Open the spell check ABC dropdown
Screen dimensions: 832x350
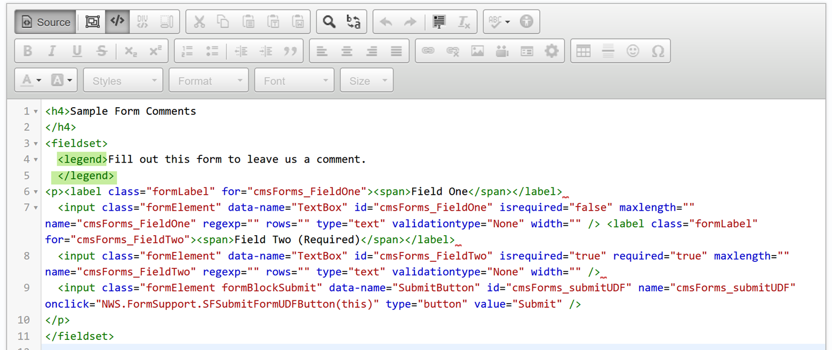click(500, 22)
